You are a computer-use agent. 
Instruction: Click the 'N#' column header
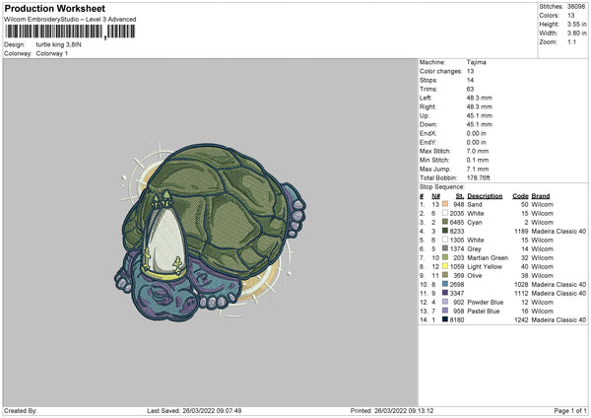coord(435,196)
